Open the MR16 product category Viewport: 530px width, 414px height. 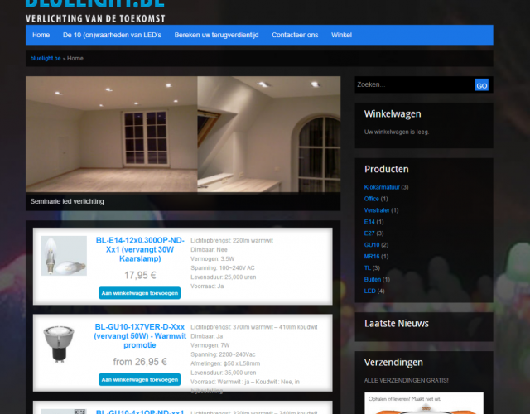pyautogui.click(x=372, y=256)
